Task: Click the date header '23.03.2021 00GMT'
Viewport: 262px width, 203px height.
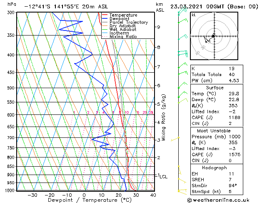Action: (x=197, y=7)
